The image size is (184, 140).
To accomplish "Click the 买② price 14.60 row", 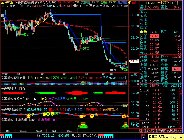I will (160, 40).
